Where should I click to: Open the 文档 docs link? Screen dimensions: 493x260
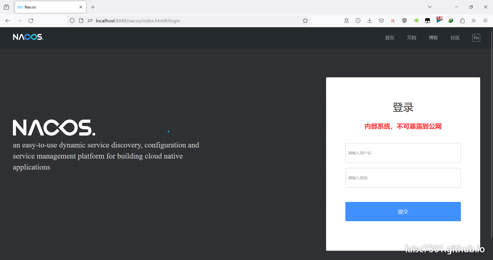(411, 38)
